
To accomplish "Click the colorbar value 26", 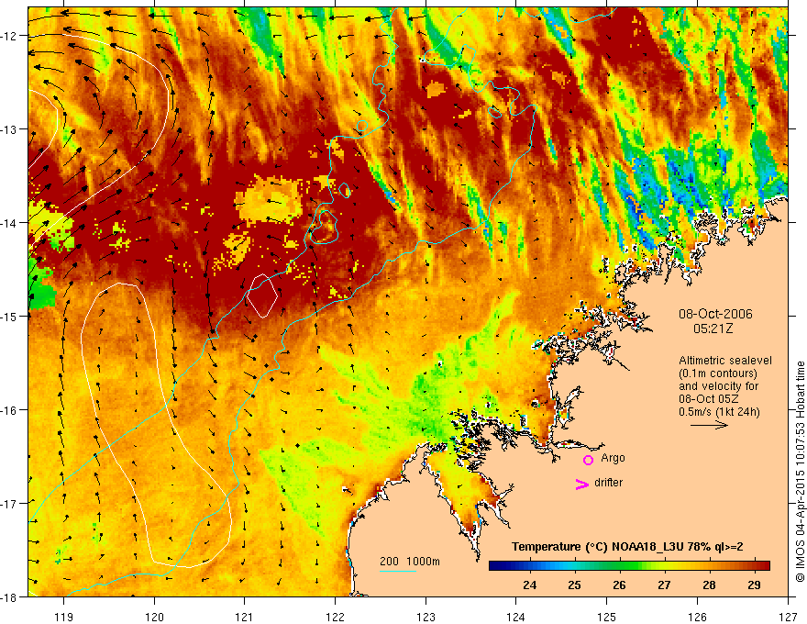I will click(x=619, y=585).
